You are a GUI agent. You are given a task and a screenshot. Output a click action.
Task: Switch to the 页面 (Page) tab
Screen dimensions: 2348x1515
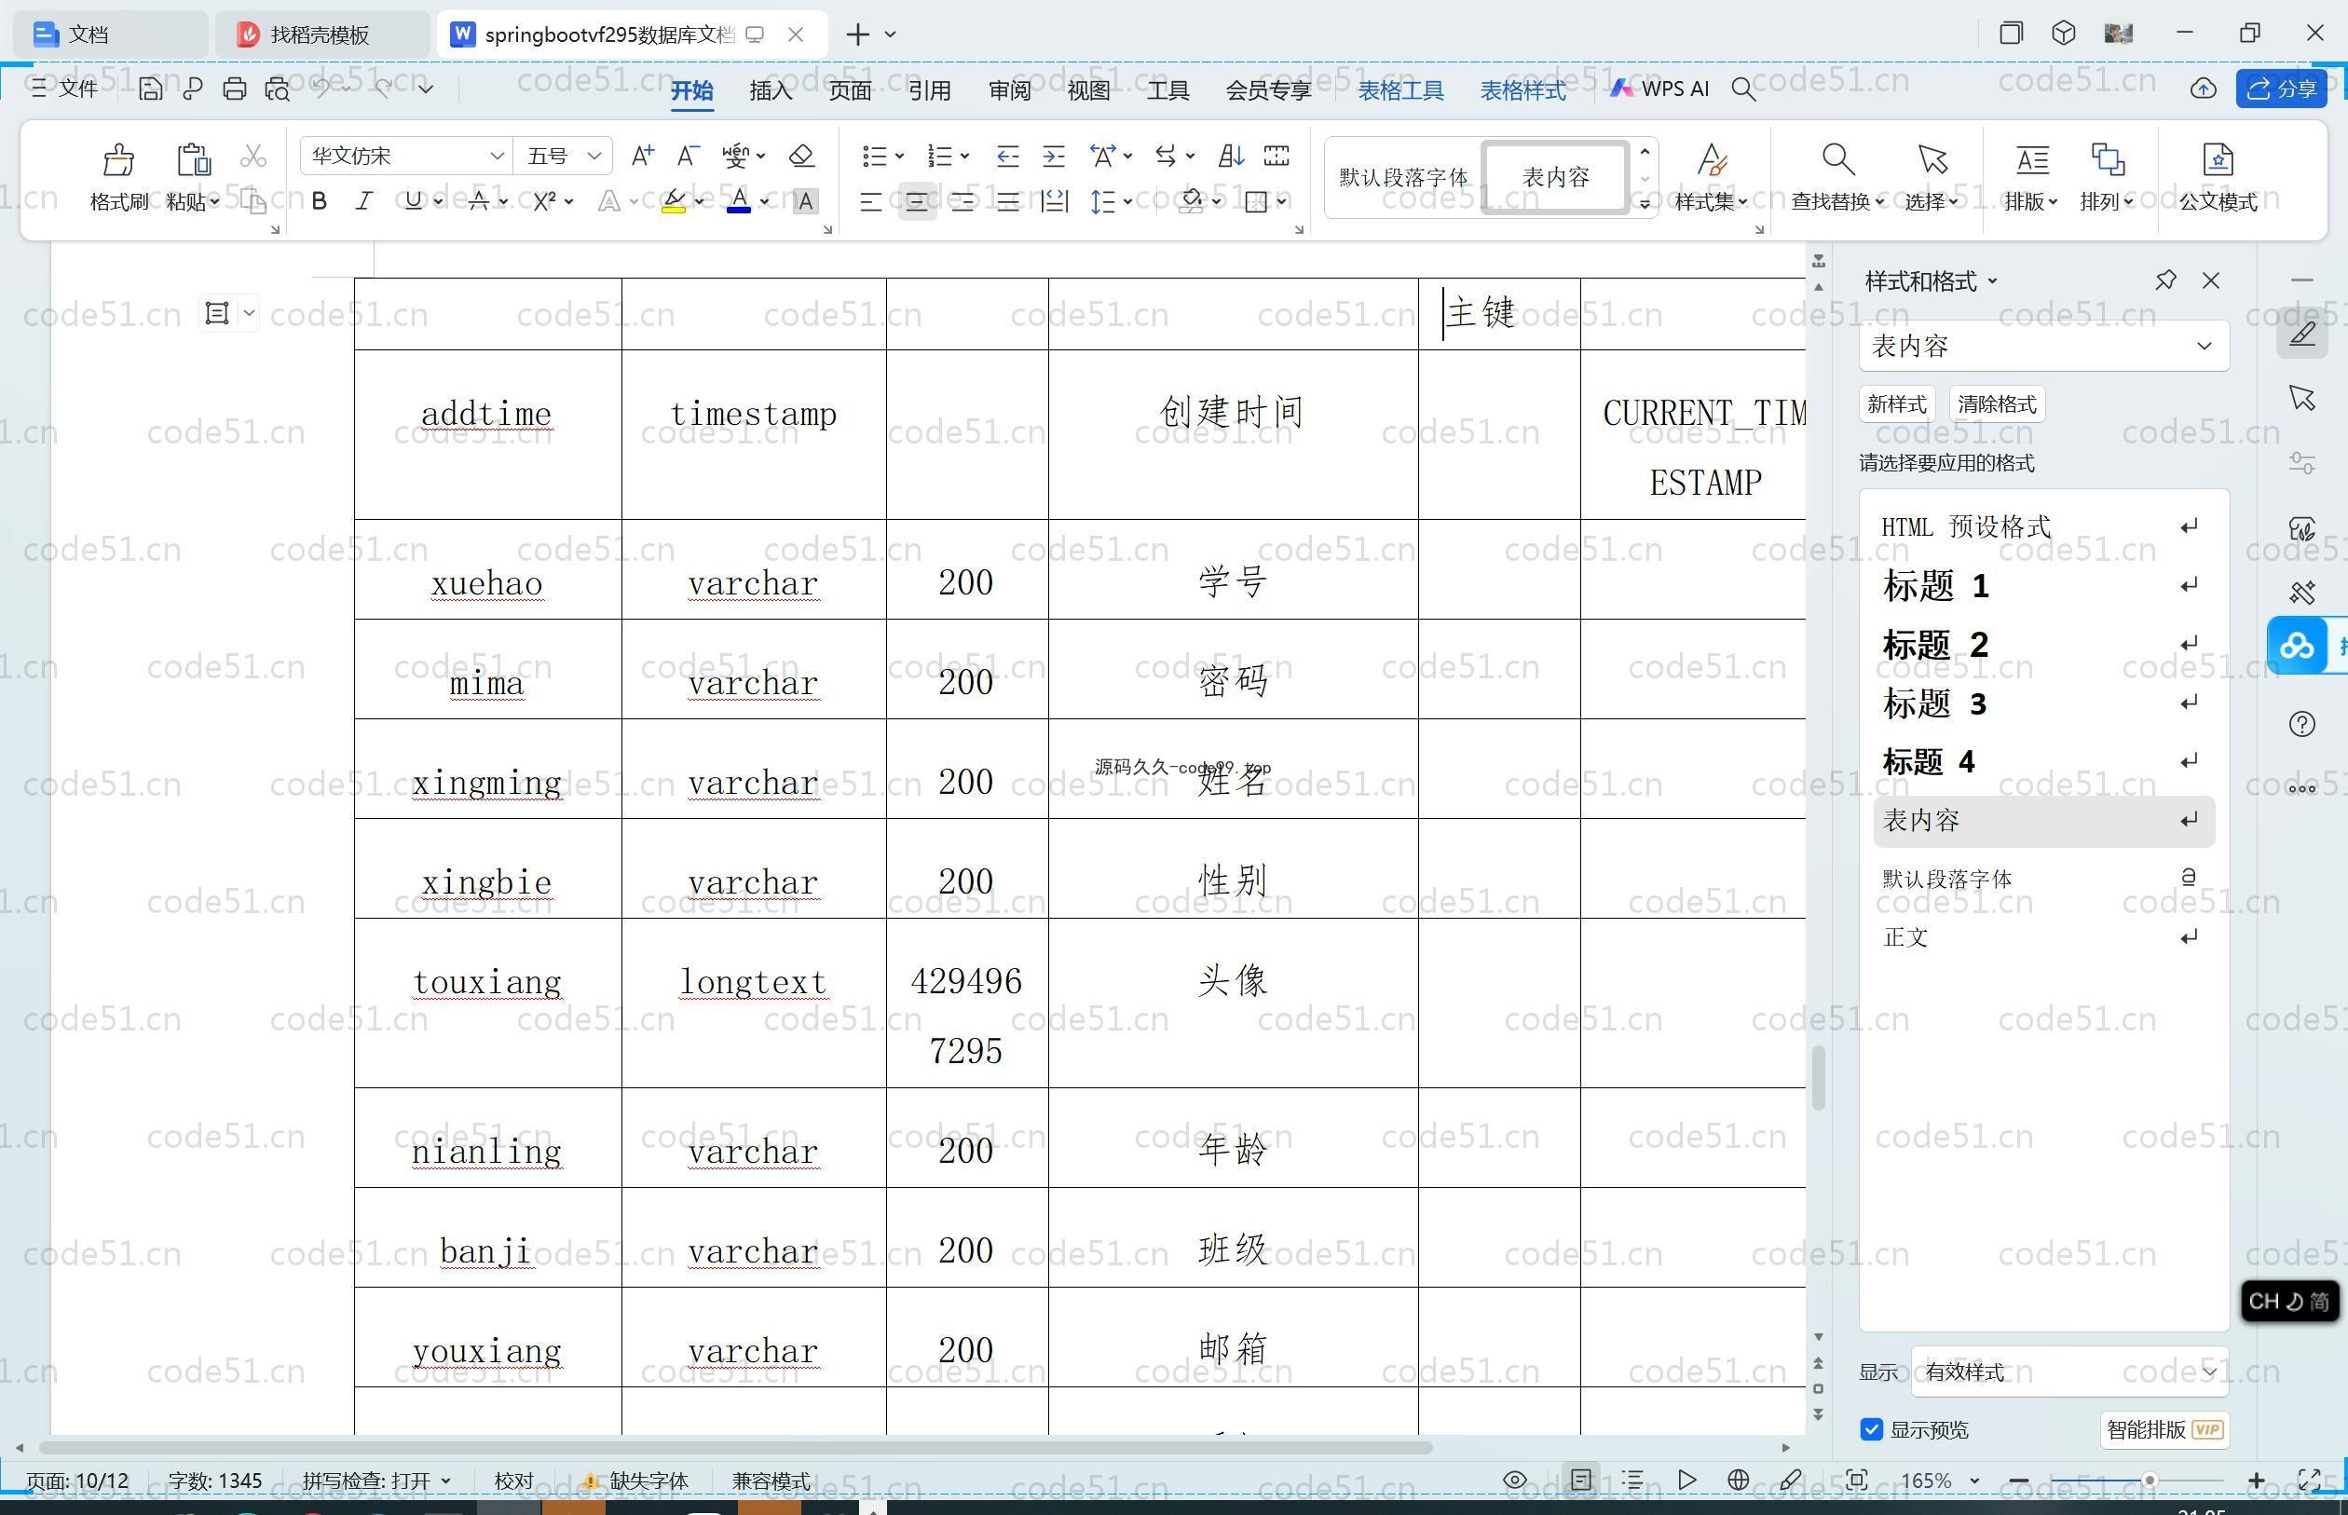click(850, 89)
